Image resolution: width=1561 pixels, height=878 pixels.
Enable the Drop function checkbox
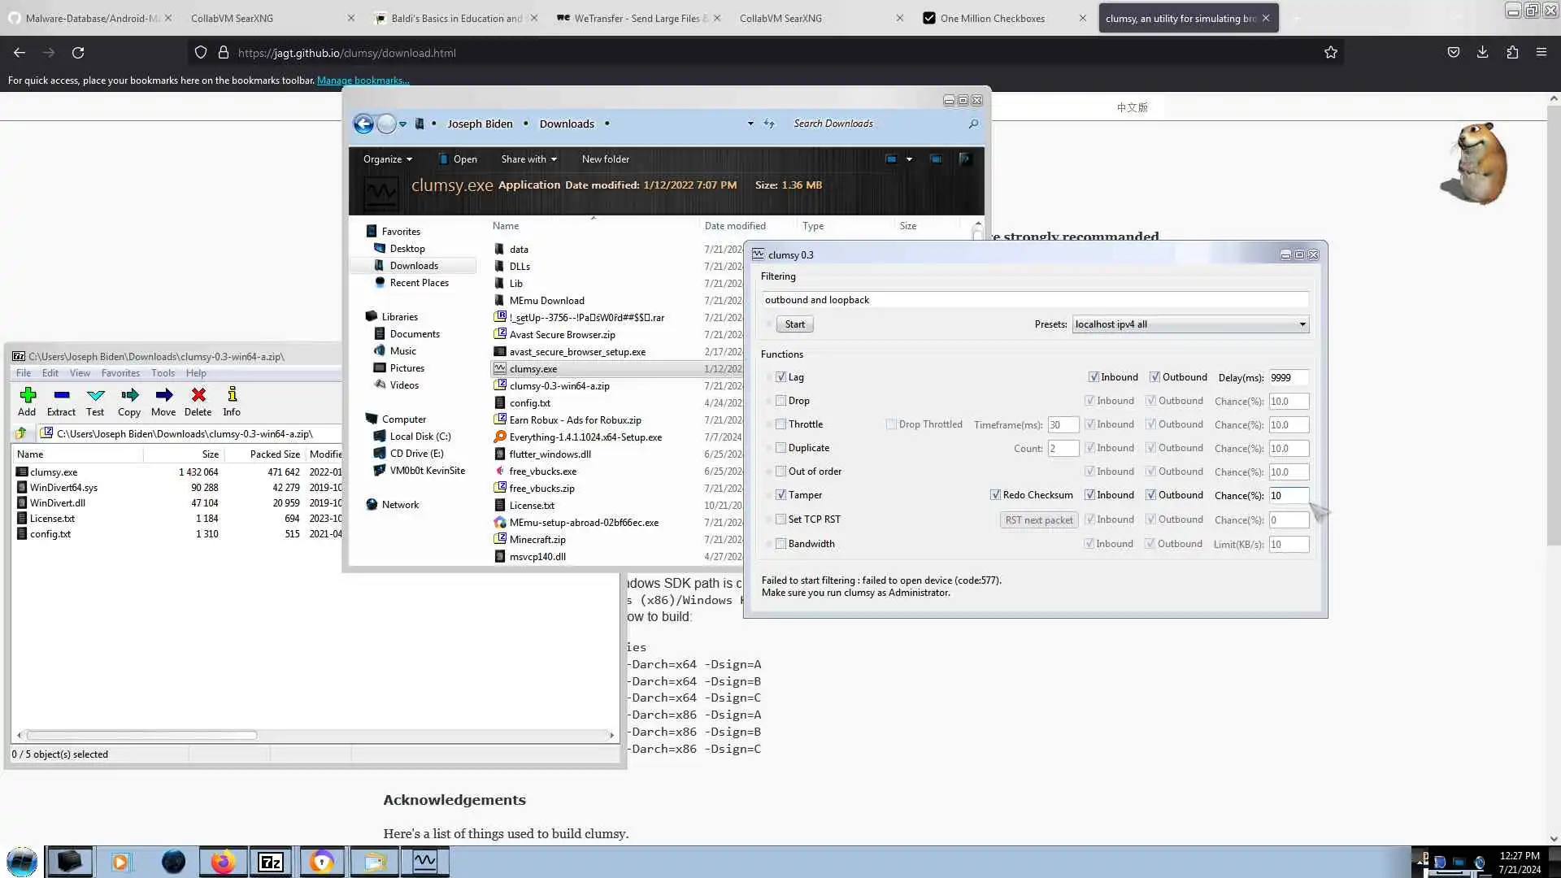tap(781, 401)
